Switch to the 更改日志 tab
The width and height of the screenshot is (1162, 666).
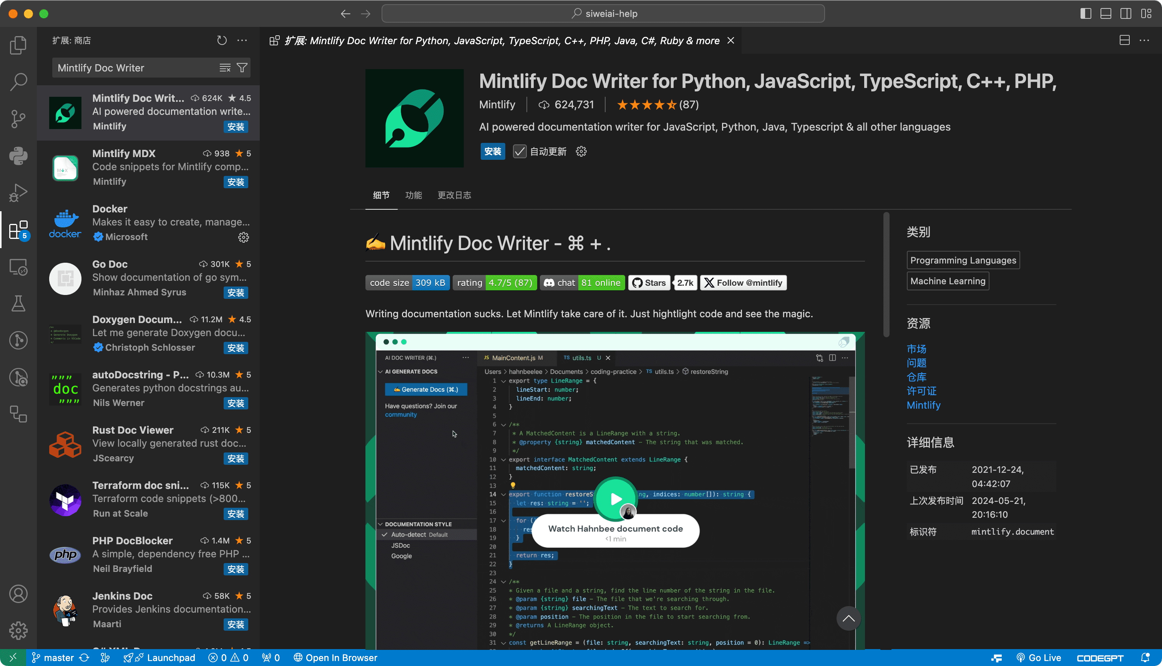pyautogui.click(x=454, y=195)
